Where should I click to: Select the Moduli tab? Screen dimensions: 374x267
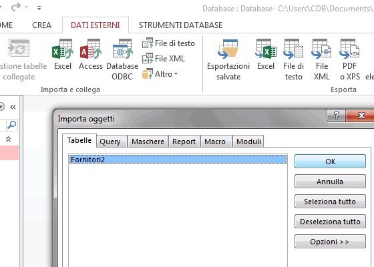(x=248, y=142)
